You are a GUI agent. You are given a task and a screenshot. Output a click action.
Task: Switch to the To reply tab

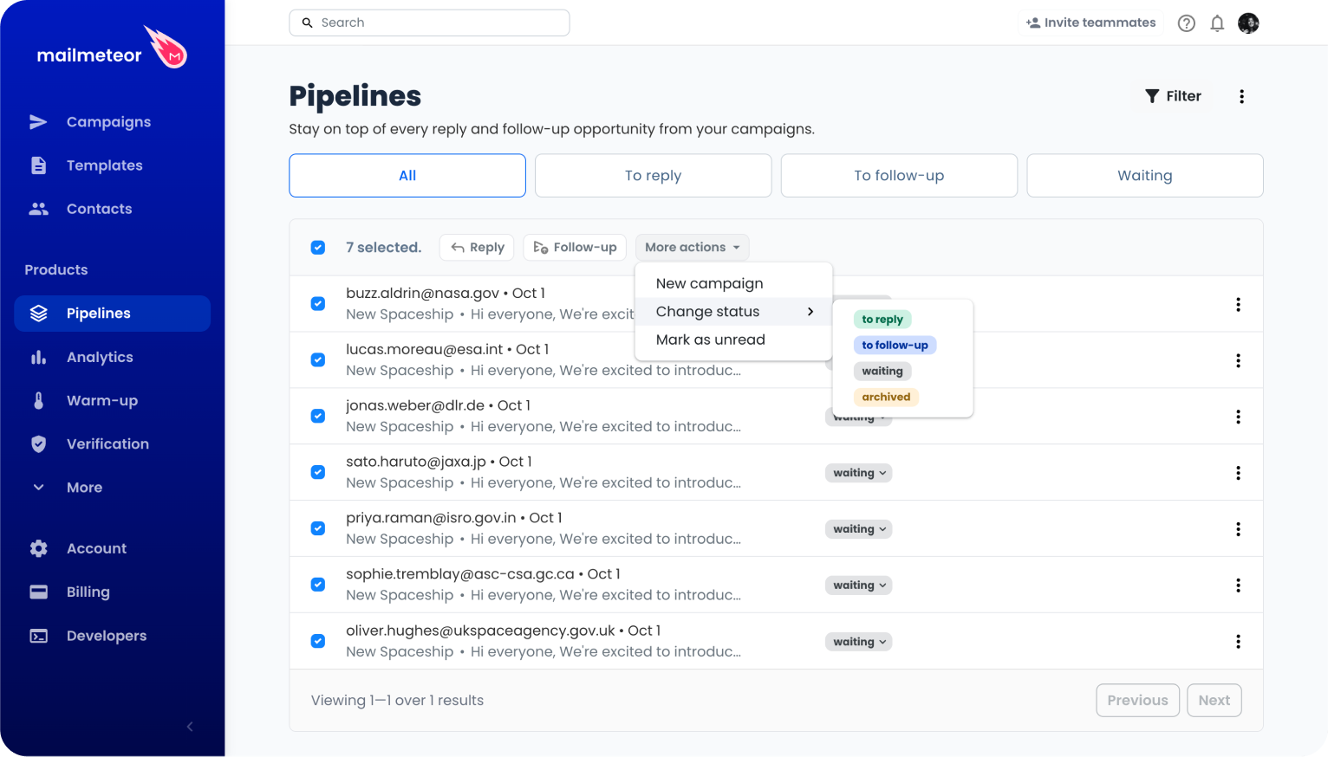pyautogui.click(x=654, y=176)
